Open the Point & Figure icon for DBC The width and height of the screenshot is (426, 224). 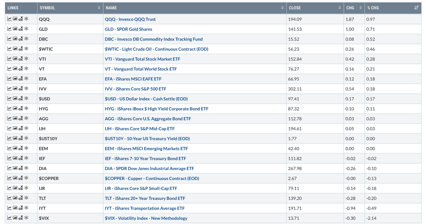click(21, 39)
